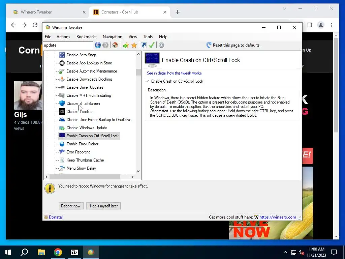The height and width of the screenshot is (259, 345).
Task: Click the SmartScreen shield icon
Action: [62, 104]
